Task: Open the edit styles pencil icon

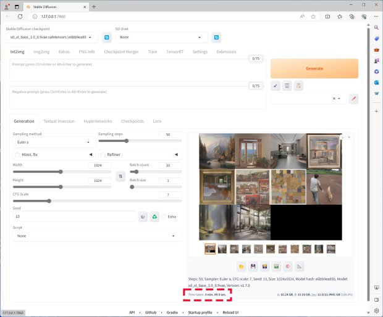Action: 353,99
